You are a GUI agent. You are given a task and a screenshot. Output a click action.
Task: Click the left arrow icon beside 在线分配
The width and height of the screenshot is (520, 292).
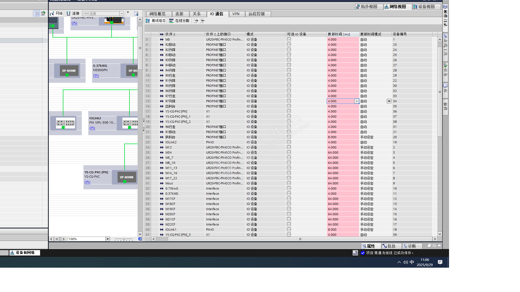[x=203, y=21]
